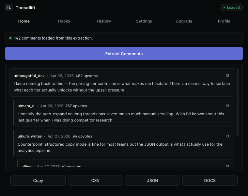Open the Hooks tab
This screenshot has width=248, height=196.
[x=64, y=21]
